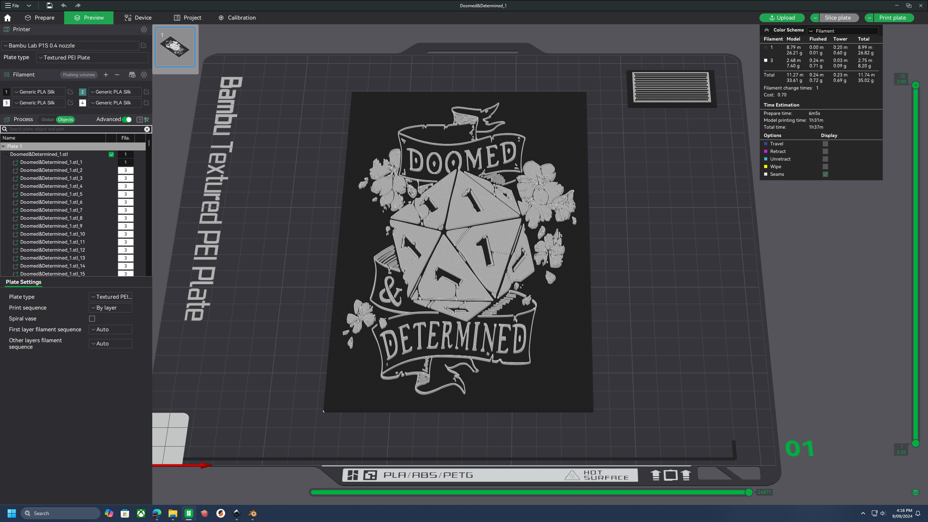Collapse the Color Scheme panel
This screenshot has height=522, width=928.
(767, 30)
